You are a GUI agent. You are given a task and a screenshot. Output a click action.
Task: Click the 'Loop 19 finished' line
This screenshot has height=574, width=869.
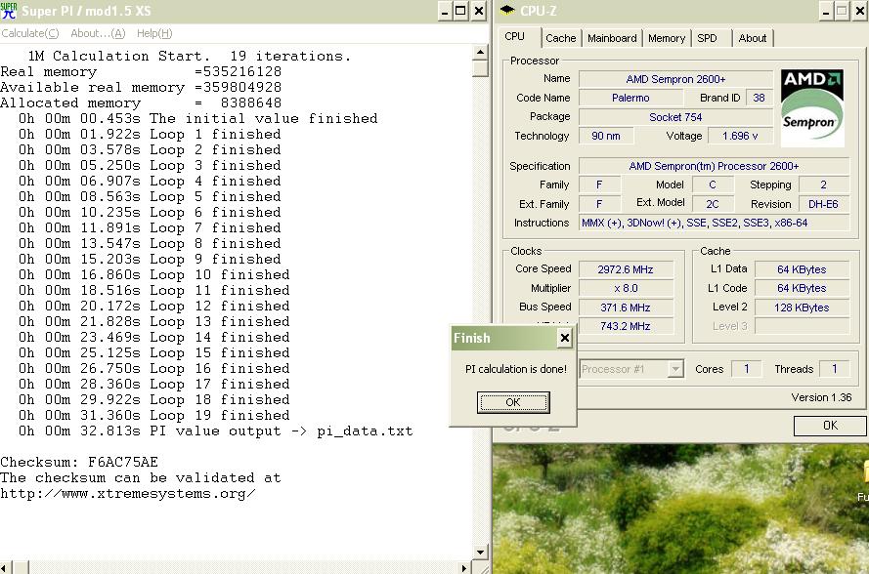(x=154, y=415)
